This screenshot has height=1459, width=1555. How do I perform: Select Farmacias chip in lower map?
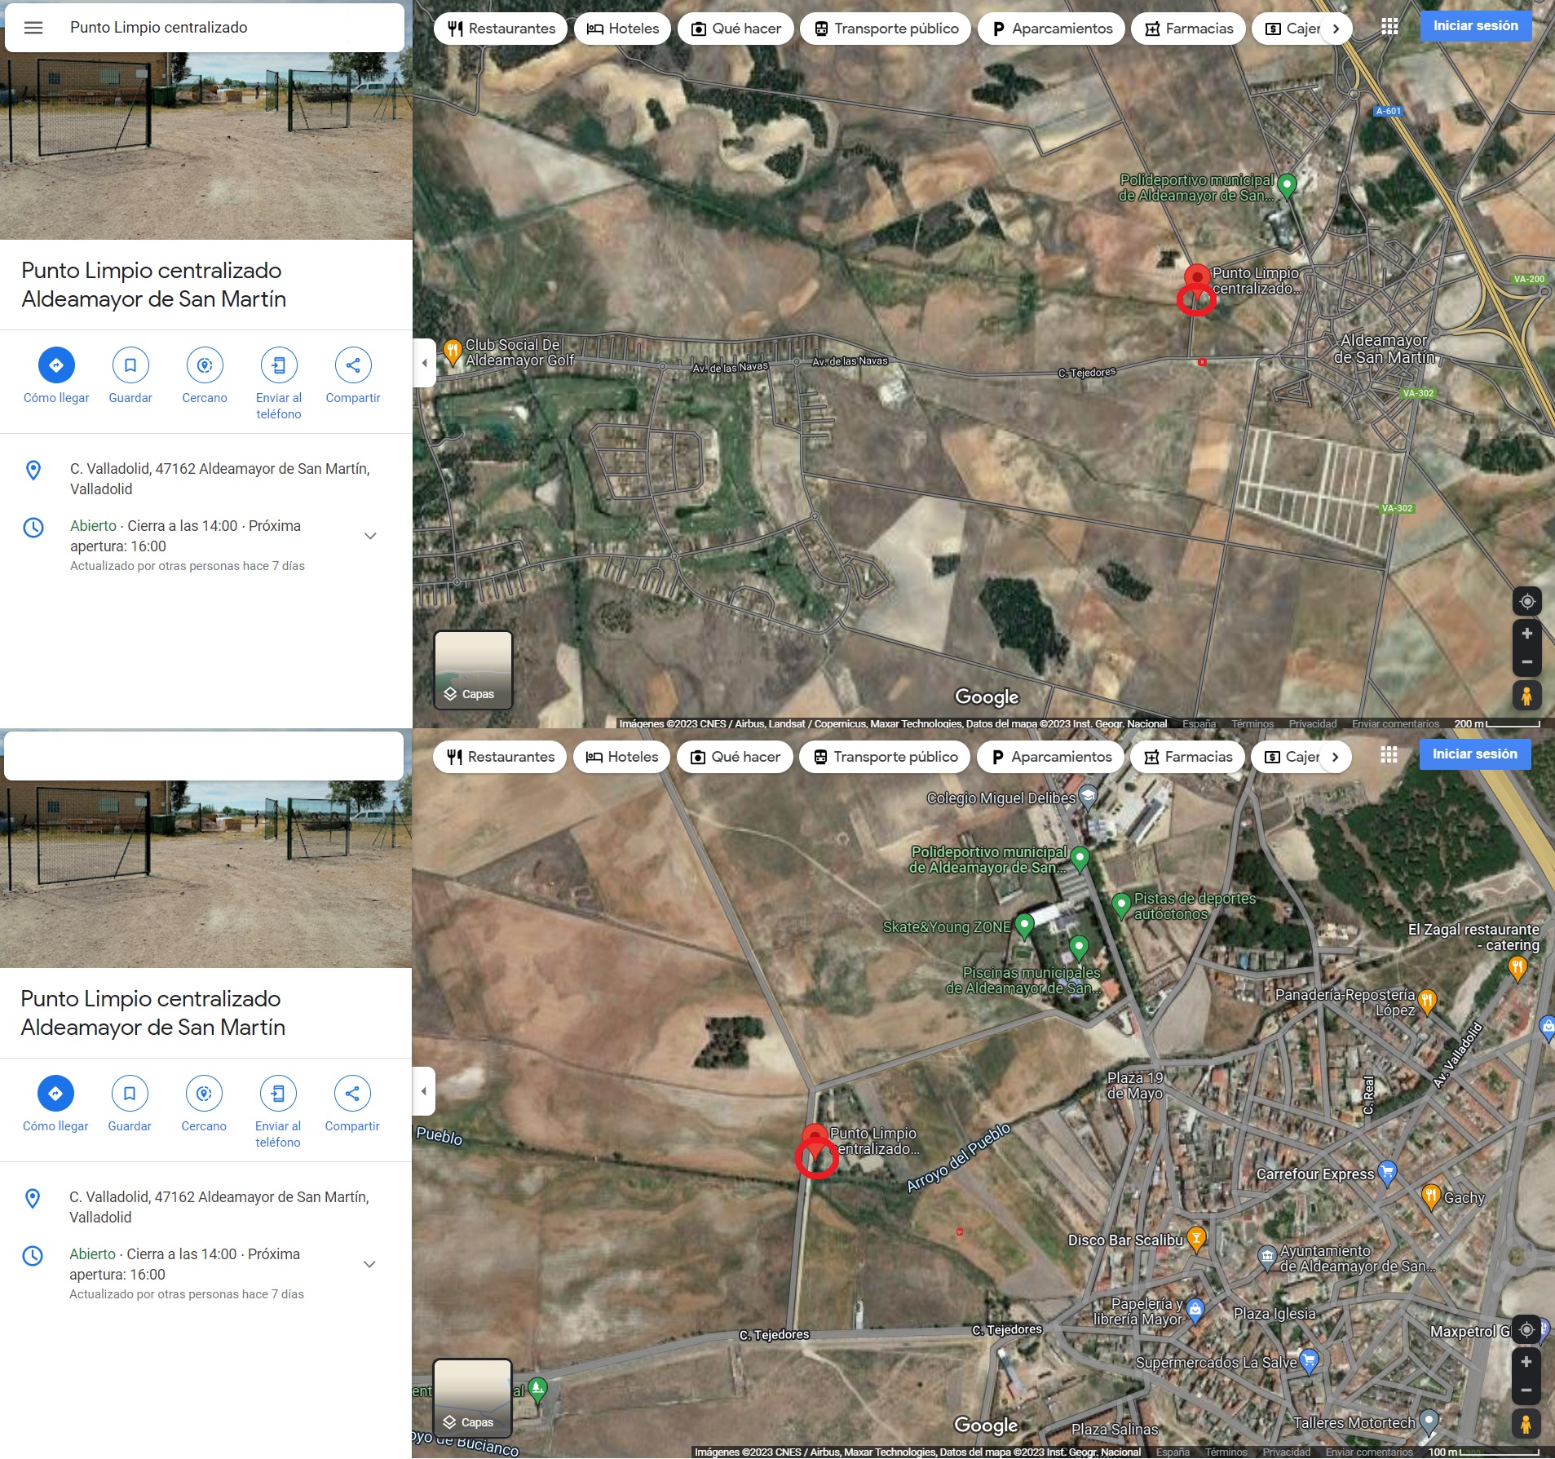(x=1187, y=757)
